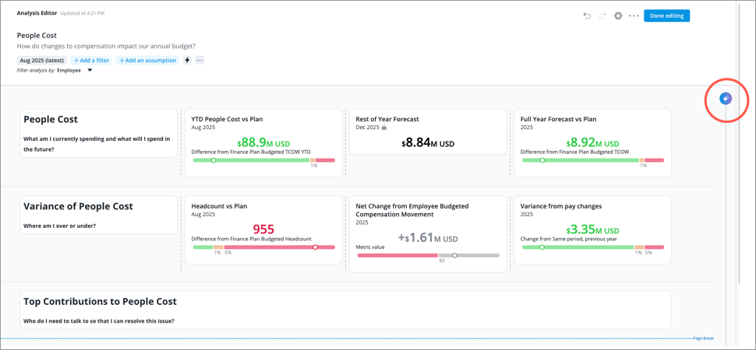Click the Headcount vs Plan slider handle
This screenshot has width=756, height=350.
(316, 247)
